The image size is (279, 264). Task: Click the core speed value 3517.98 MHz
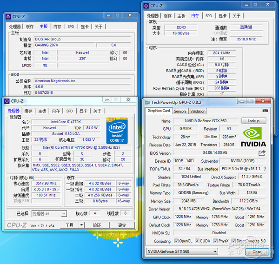click(x=46, y=183)
